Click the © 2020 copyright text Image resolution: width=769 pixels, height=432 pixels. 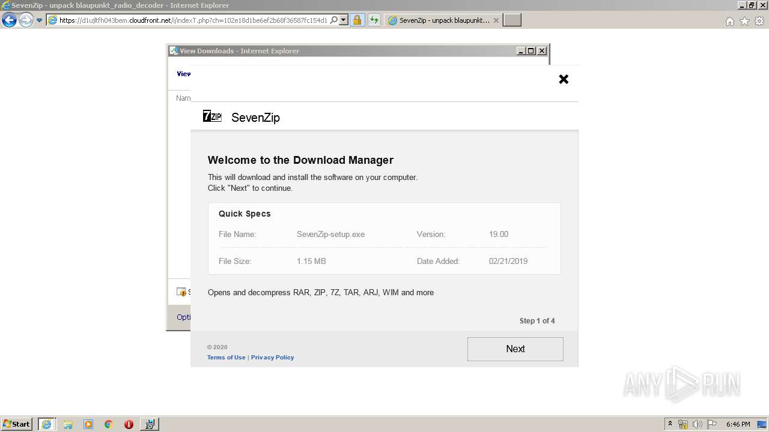[x=217, y=347]
